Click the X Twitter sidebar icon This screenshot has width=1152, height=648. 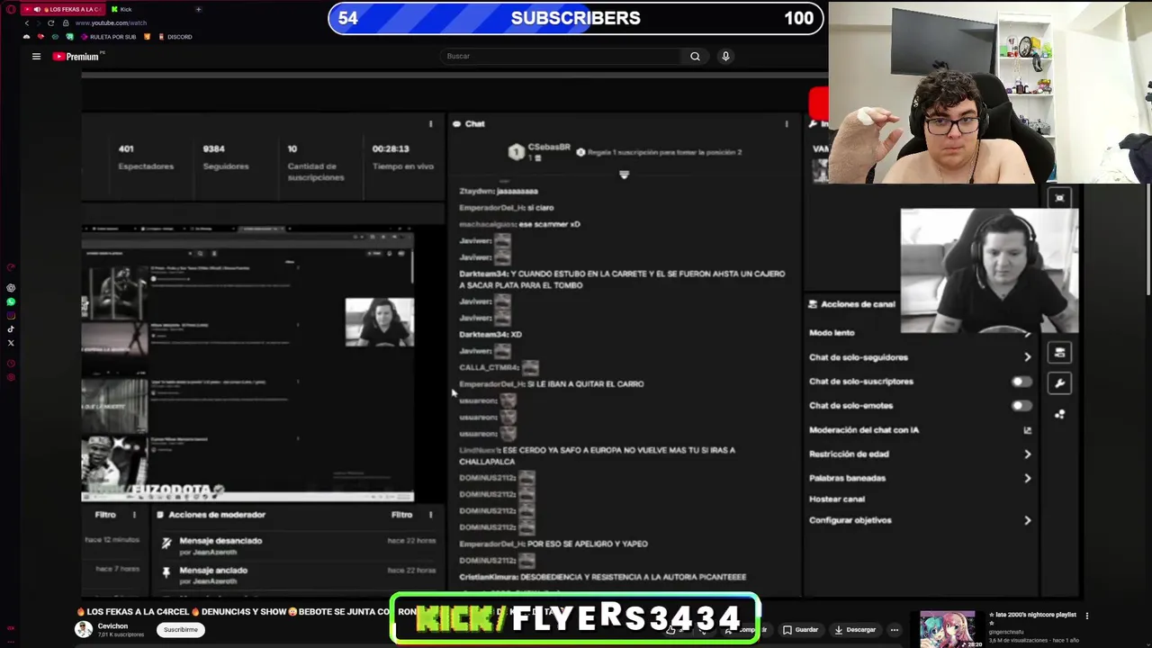point(11,342)
